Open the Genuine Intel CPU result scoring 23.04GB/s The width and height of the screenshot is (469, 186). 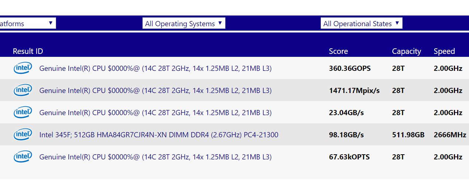click(155, 113)
